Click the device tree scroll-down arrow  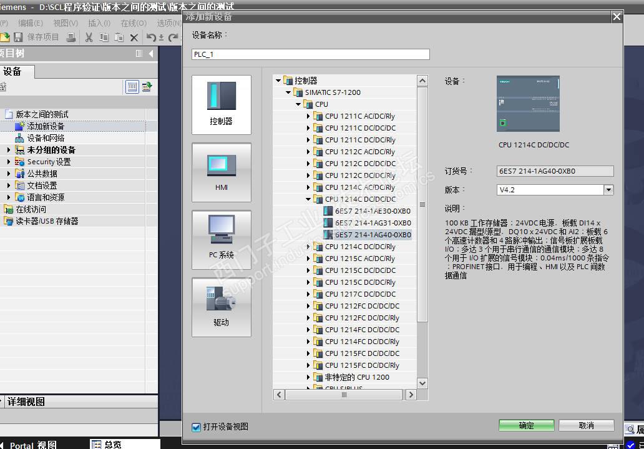pyautogui.click(x=422, y=383)
